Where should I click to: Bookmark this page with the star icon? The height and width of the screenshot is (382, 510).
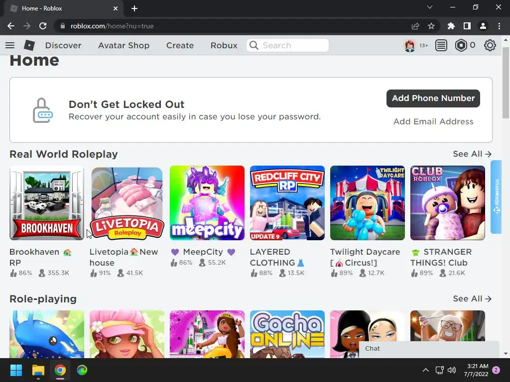(431, 26)
